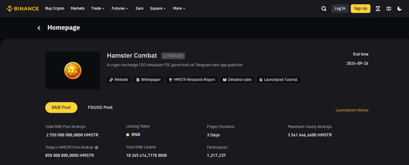Select the BNB Pool tab
Viewport: 409px width, 165px height.
[x=61, y=107]
